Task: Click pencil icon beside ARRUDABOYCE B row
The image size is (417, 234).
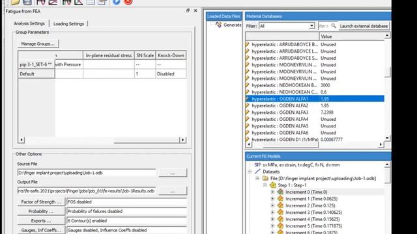Action: pyautogui.click(x=248, y=44)
